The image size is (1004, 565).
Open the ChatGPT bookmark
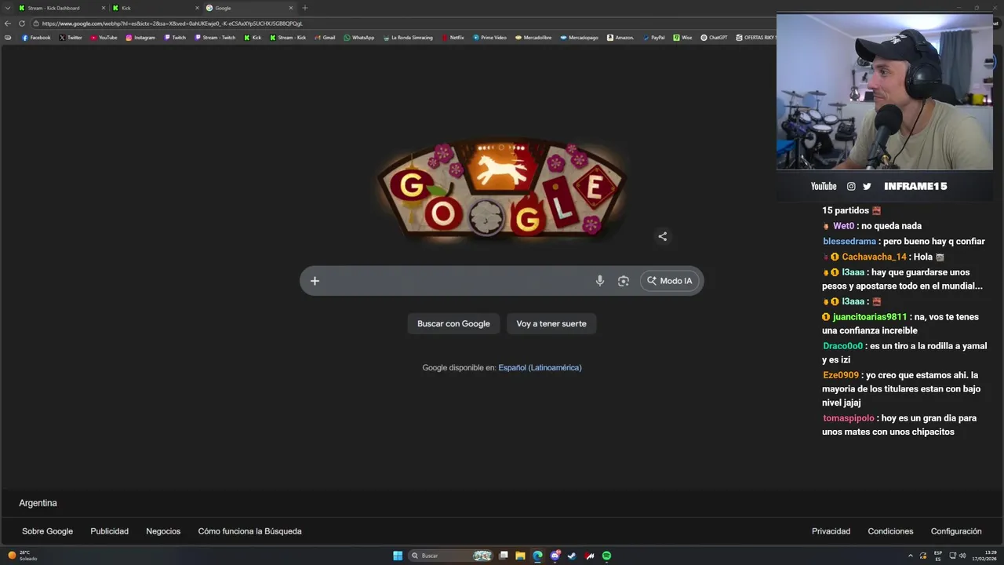click(714, 38)
